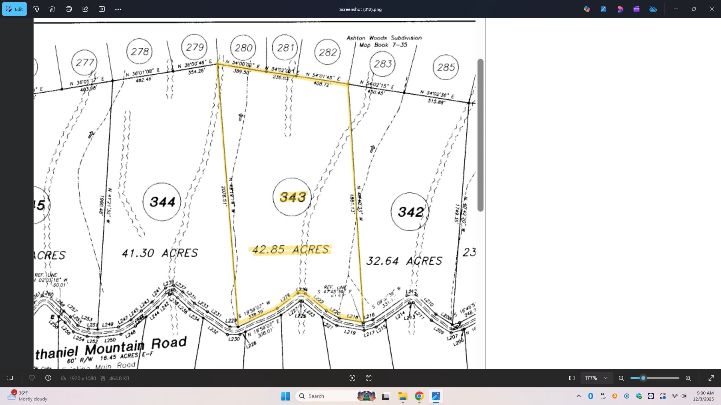This screenshot has height=405, width=721.
Task: Zoom out with the minus magnifier
Action: click(621, 378)
